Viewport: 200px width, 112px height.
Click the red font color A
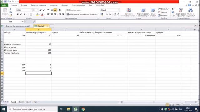[x=42, y=14]
